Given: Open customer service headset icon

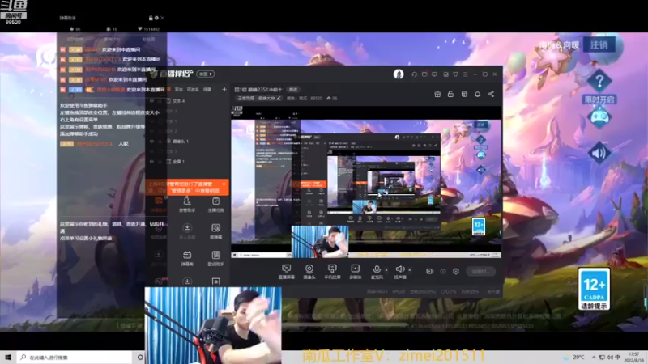Looking at the screenshot, I should click(x=414, y=74).
